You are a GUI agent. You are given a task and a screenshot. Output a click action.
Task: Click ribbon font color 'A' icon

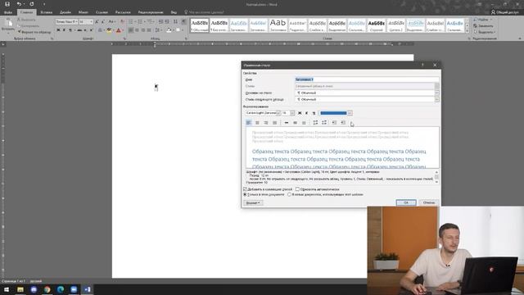click(x=118, y=30)
